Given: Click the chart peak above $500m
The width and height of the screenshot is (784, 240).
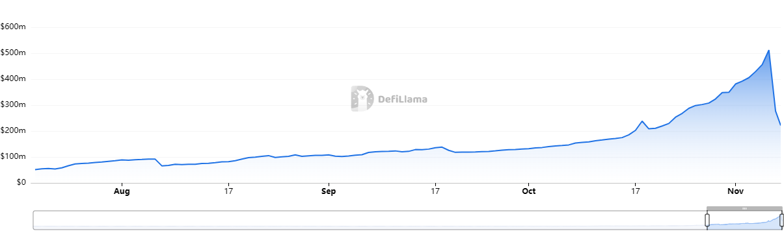Looking at the screenshot, I should tap(769, 50).
